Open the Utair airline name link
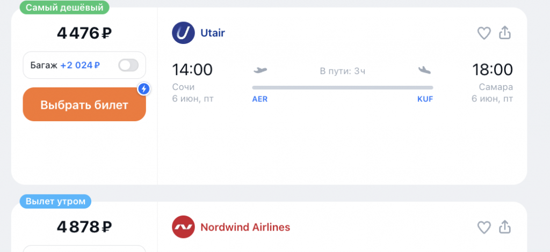550x252 pixels. tap(213, 33)
